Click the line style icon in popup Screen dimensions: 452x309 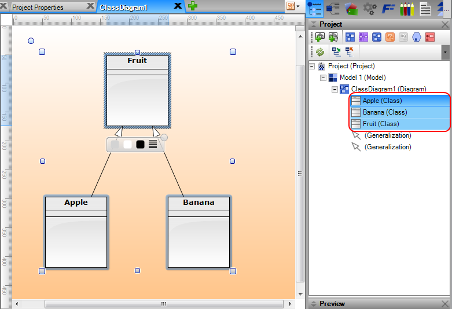[x=153, y=145]
